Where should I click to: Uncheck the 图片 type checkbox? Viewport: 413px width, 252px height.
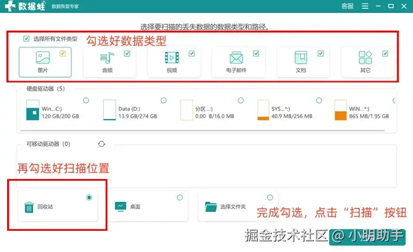click(x=63, y=54)
